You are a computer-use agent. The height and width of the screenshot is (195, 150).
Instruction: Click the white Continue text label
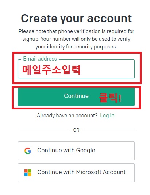click(76, 96)
